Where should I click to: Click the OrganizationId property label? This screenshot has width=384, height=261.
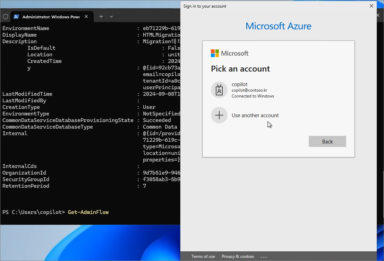coord(24,173)
